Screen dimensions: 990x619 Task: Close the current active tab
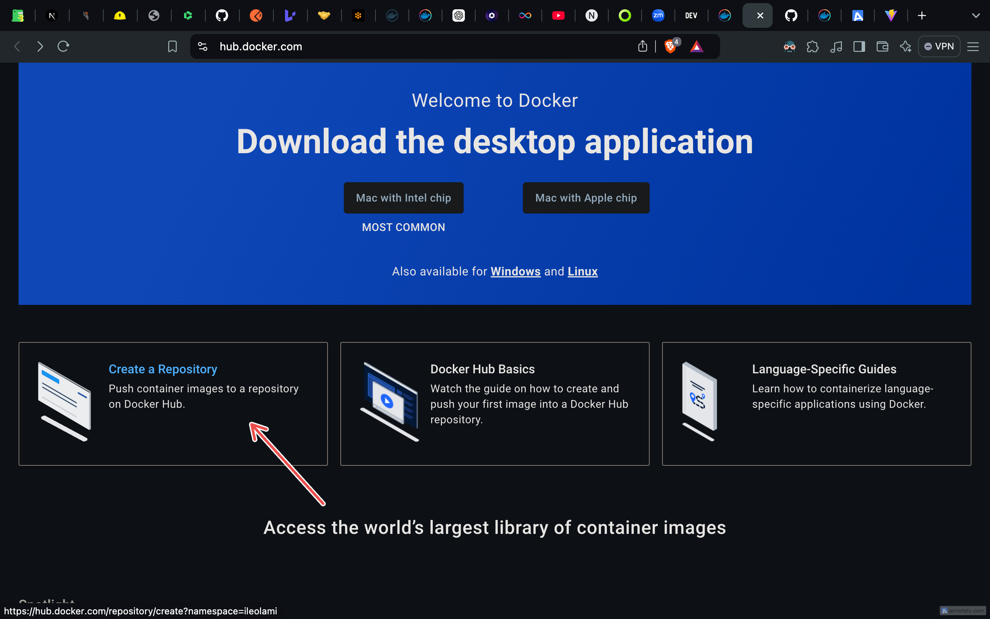tap(760, 15)
